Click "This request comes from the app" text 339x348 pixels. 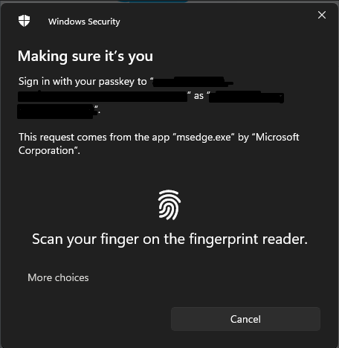click(x=94, y=137)
